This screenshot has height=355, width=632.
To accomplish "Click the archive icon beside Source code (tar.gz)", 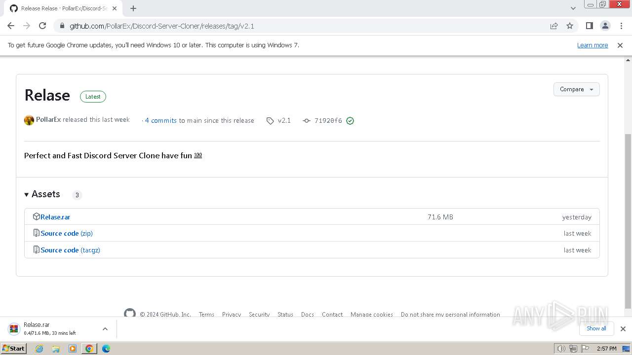I will [x=36, y=249].
